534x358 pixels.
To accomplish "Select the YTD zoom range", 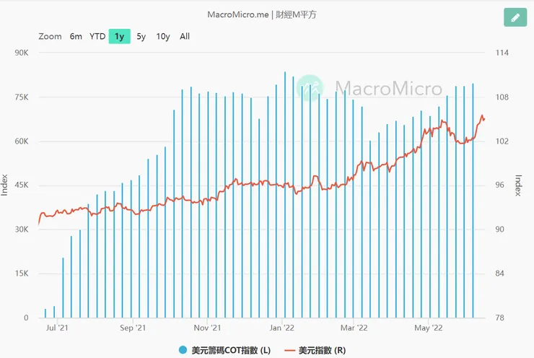I will 97,36.
